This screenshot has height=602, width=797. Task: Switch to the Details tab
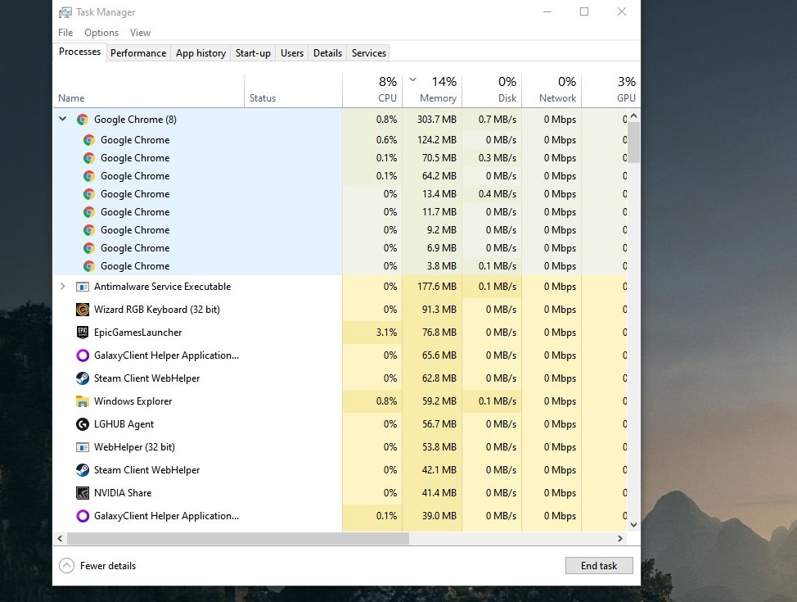(x=327, y=53)
